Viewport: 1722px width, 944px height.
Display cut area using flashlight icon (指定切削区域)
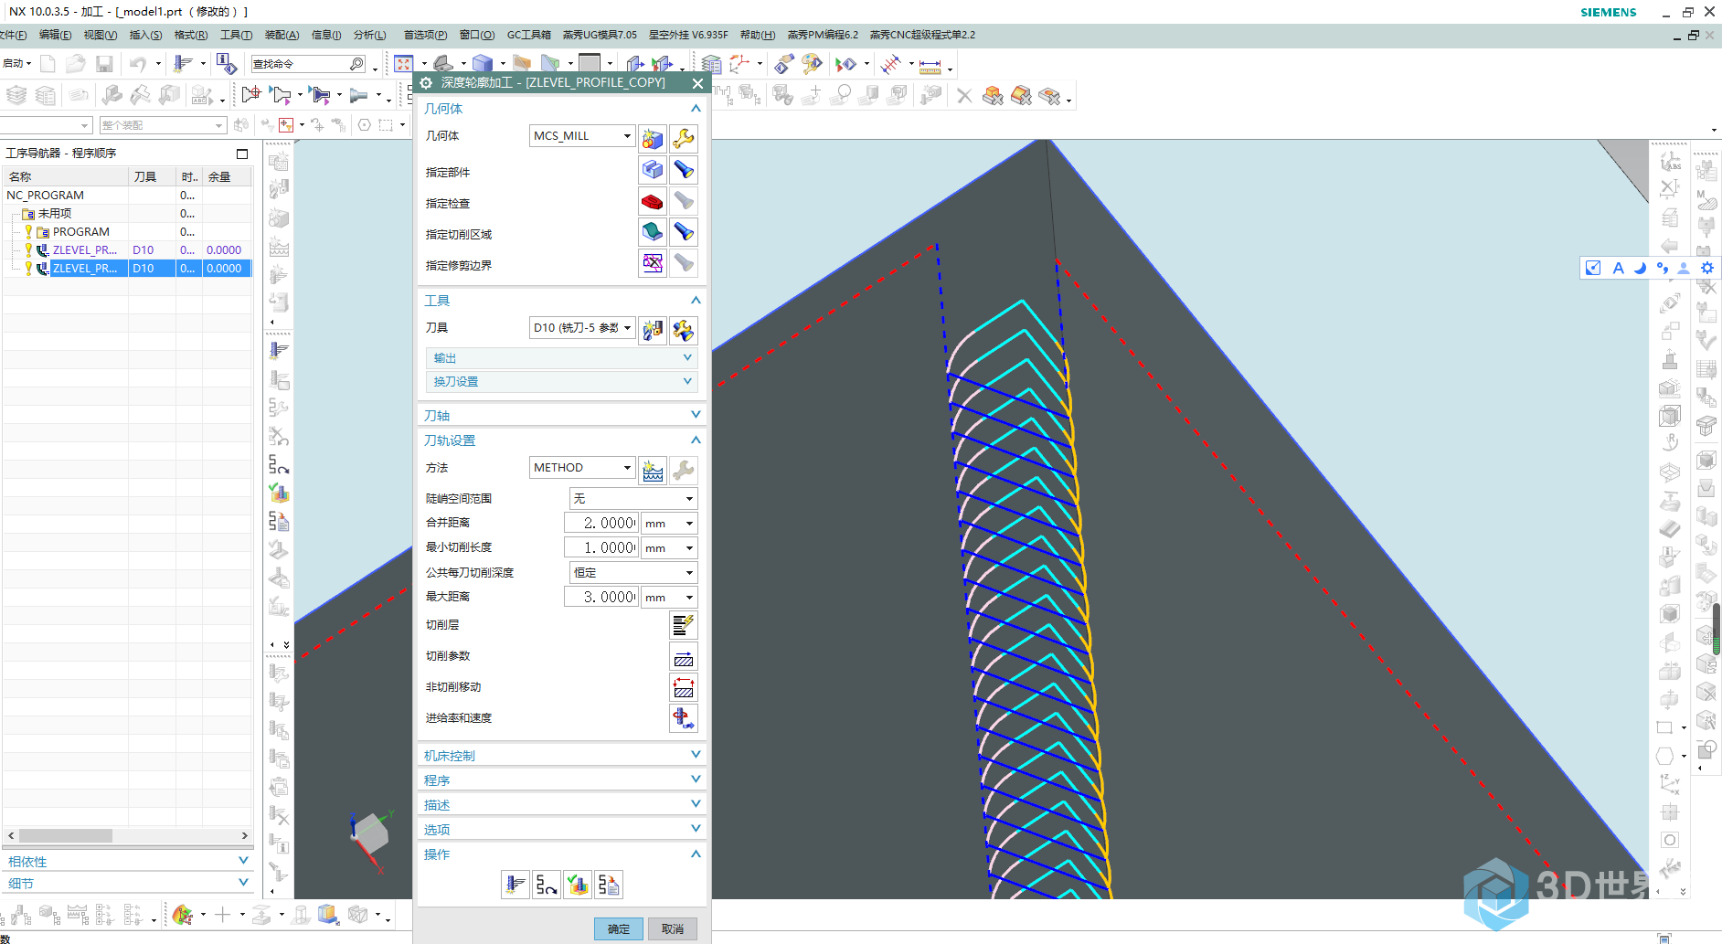click(x=684, y=232)
